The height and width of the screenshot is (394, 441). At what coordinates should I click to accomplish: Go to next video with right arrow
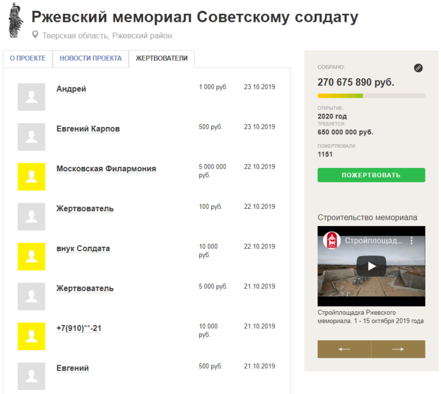398,349
